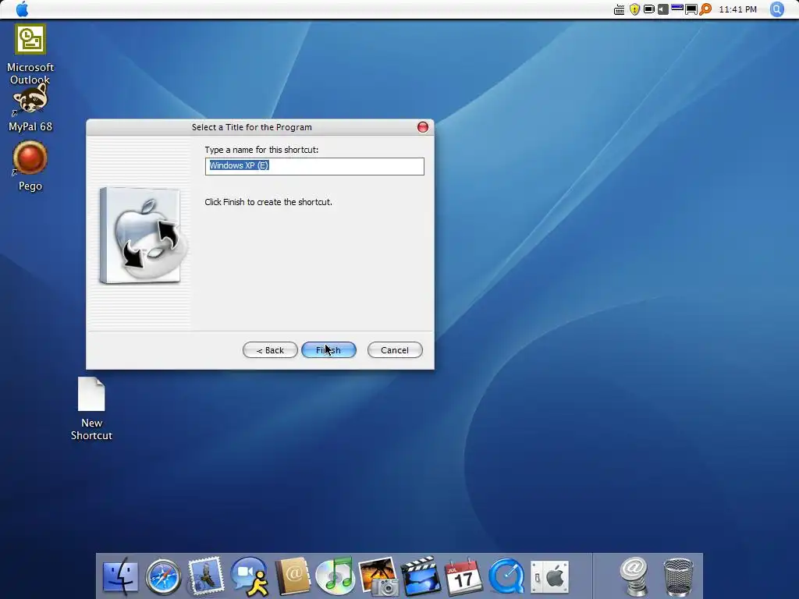This screenshot has height=599, width=799.
Task: Click the monitor display tray icon
Action: click(x=691, y=9)
